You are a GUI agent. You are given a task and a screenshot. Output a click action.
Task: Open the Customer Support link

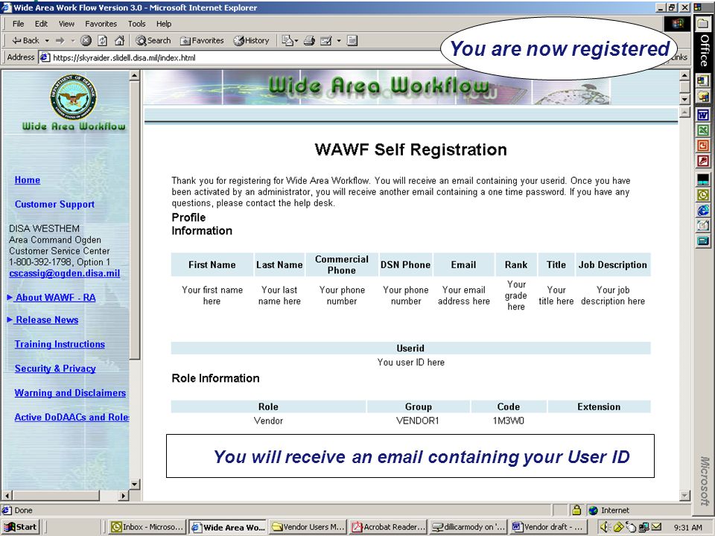54,204
